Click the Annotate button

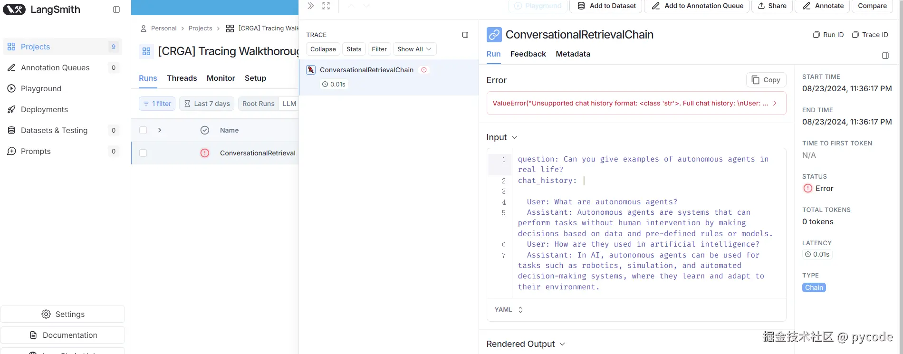click(x=823, y=6)
